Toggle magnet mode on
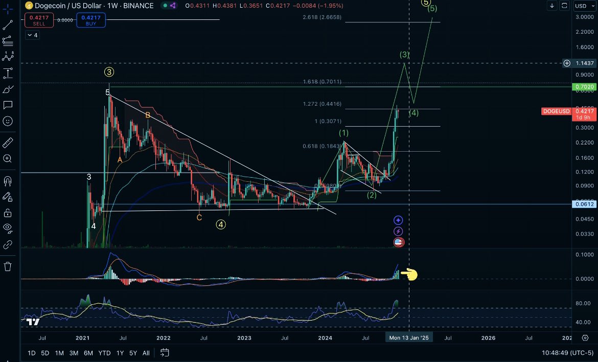The image size is (598, 362). click(8, 179)
